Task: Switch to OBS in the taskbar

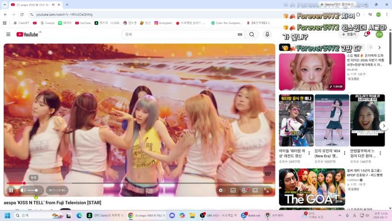Action: 218,215
